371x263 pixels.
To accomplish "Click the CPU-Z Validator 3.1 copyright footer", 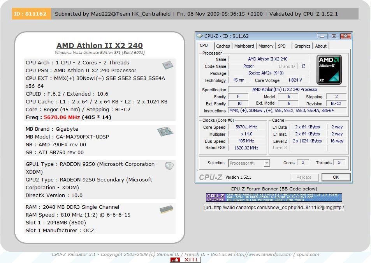I will 185,254.
